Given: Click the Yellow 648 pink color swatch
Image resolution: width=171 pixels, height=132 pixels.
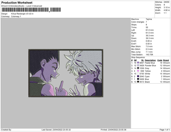Looking at the screenshot, I should [138, 71].
